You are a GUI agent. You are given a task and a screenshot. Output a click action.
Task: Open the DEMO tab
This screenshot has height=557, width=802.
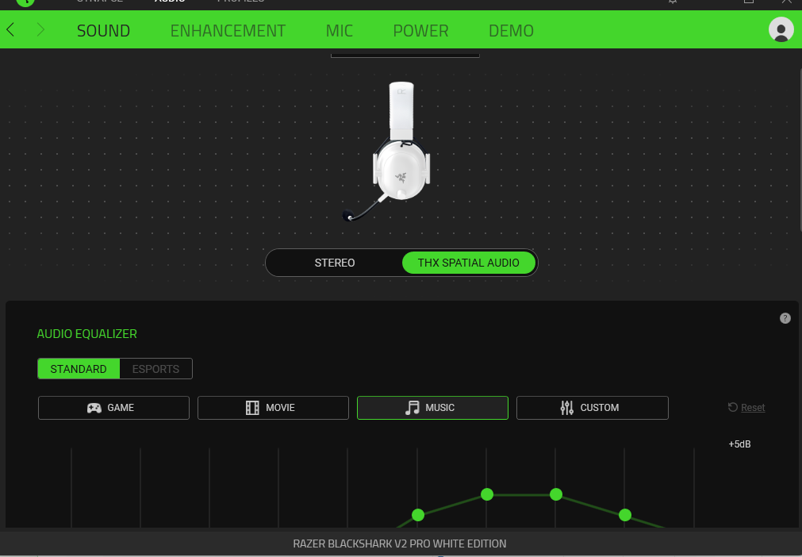click(x=511, y=31)
